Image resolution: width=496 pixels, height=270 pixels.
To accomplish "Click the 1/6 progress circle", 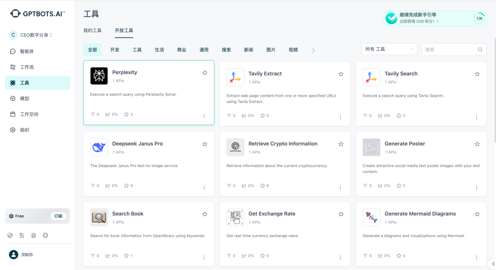I will coord(480,18).
